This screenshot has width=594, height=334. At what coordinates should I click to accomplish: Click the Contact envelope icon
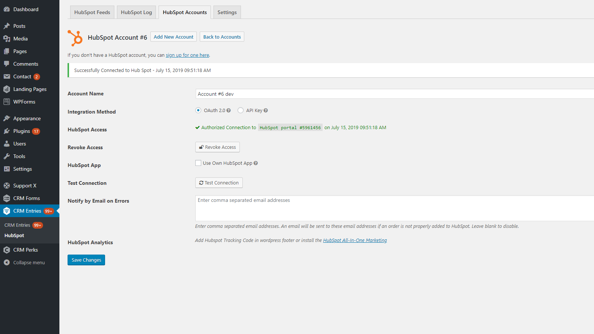coord(7,76)
